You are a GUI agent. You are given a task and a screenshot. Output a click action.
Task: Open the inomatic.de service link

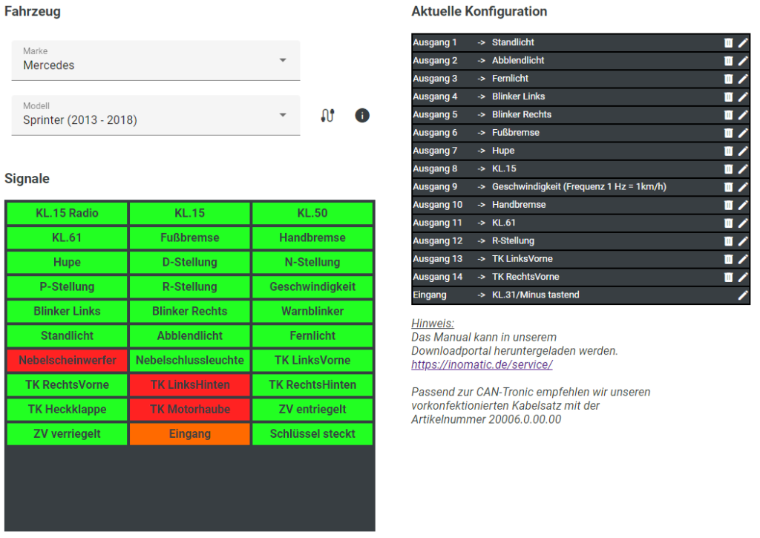pos(482,365)
